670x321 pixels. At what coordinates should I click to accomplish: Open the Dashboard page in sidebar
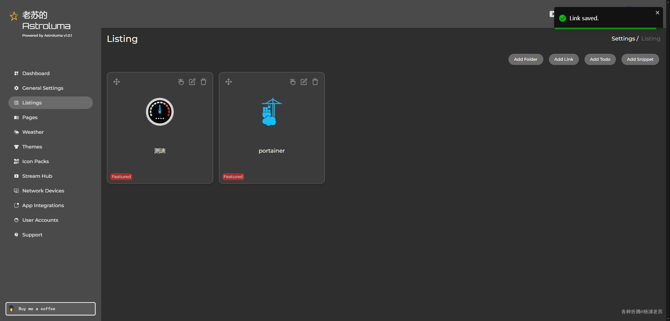coord(51,73)
